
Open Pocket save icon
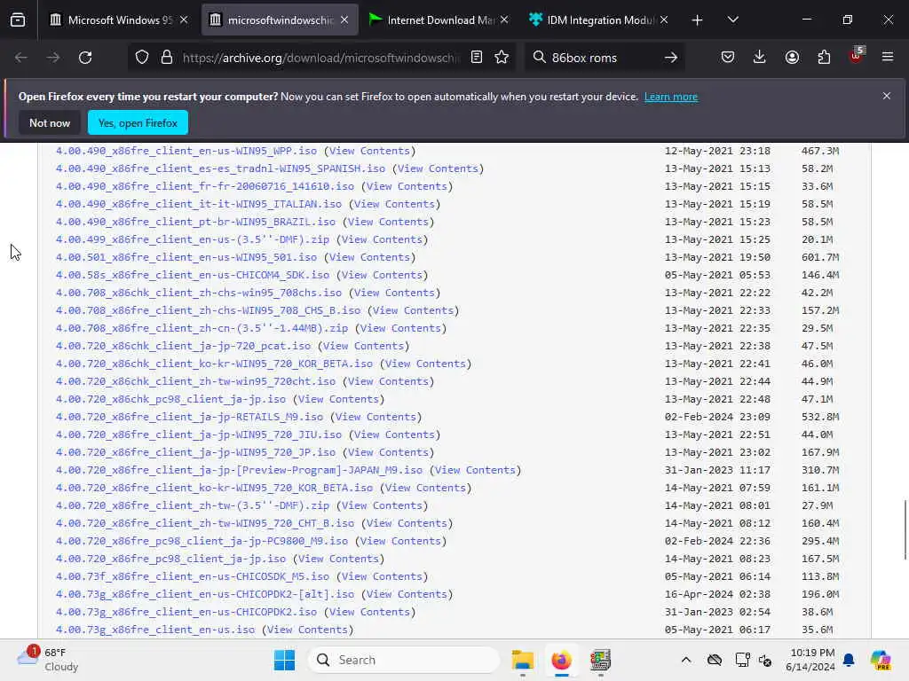(728, 58)
